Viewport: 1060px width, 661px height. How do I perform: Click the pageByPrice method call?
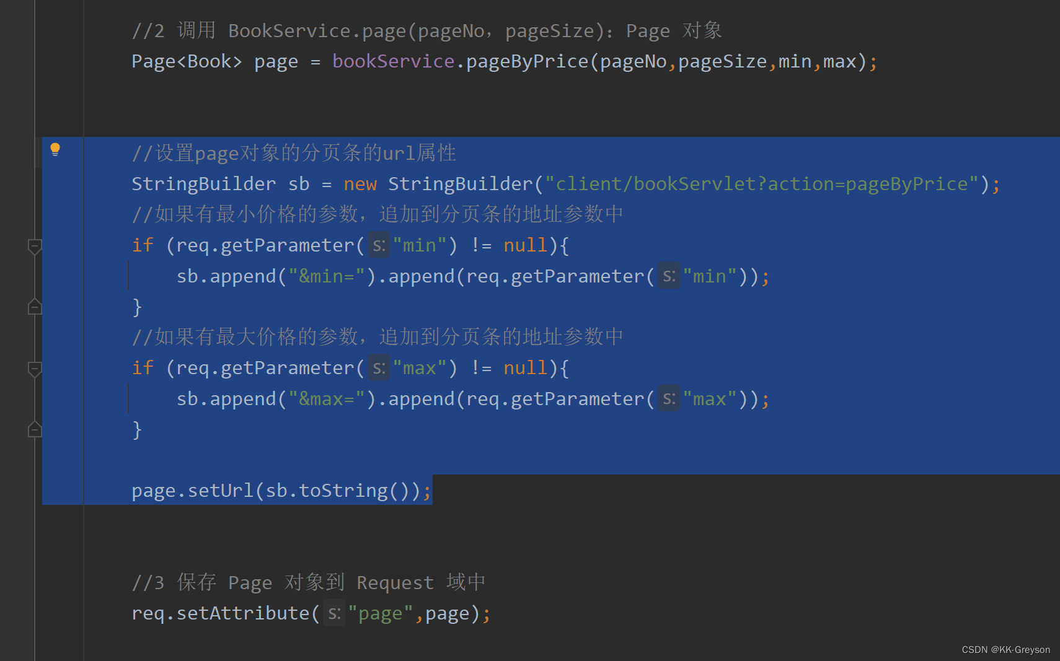527,61
